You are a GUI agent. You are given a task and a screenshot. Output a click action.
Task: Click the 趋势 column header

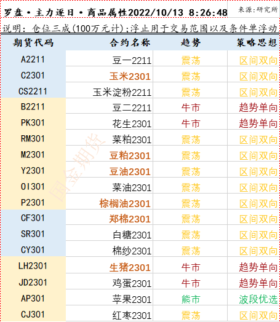click(191, 43)
